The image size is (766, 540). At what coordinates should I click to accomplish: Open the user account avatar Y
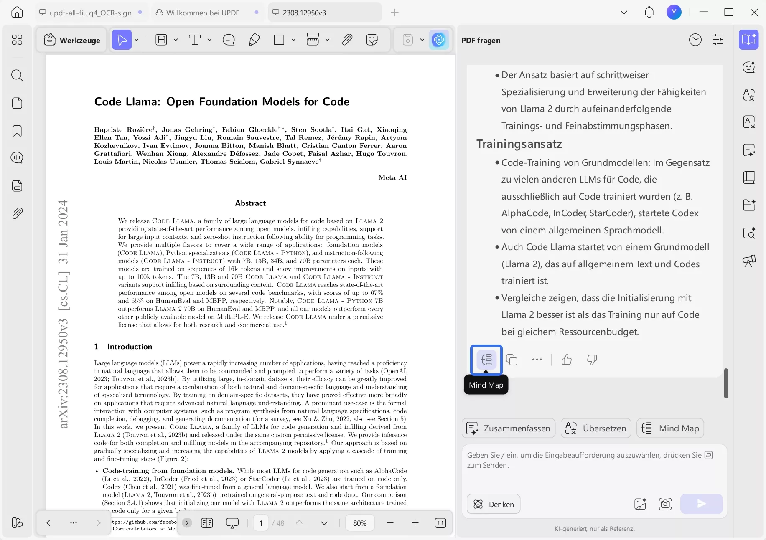tap(674, 13)
